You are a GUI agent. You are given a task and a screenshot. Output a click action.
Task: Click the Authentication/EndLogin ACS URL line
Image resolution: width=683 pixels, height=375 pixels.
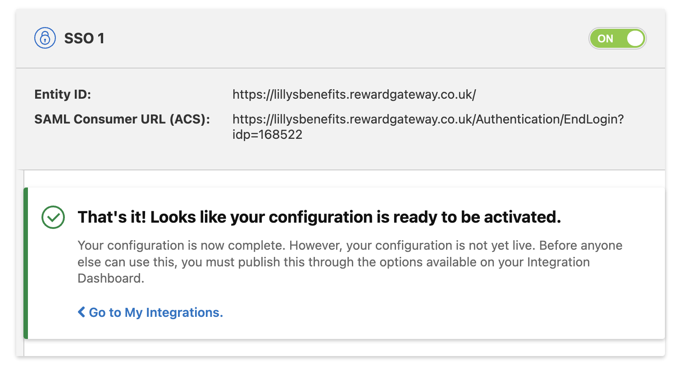tap(428, 119)
